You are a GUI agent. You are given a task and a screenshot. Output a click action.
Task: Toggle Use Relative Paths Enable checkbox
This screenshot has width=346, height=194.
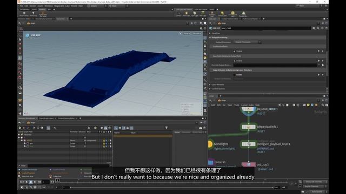[234, 51]
